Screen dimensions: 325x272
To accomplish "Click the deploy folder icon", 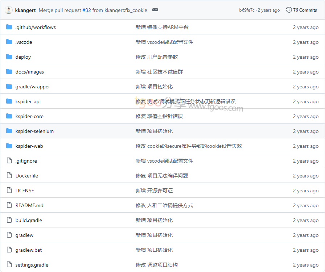I will tap(9, 57).
